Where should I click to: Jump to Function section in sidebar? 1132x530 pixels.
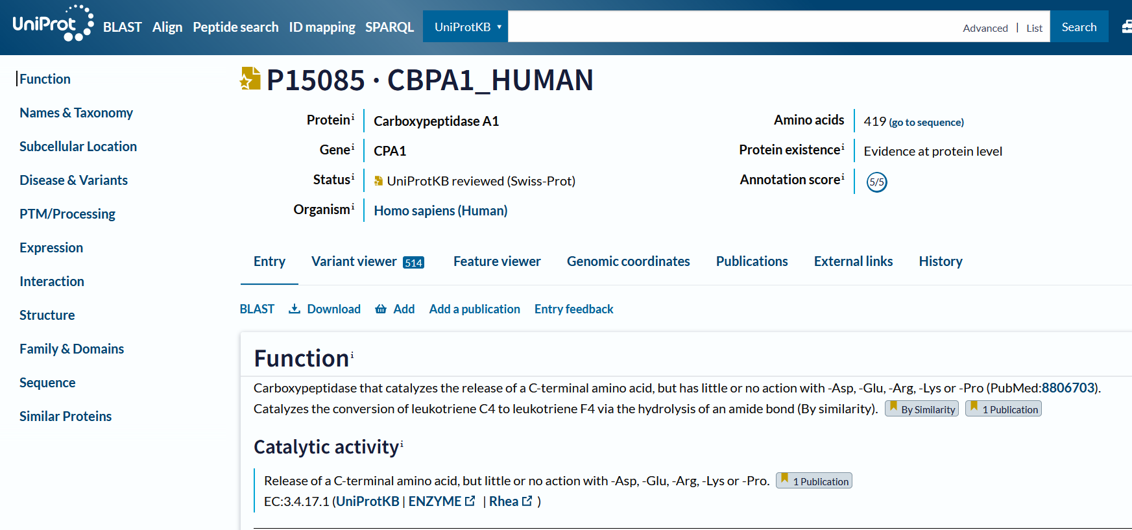45,79
